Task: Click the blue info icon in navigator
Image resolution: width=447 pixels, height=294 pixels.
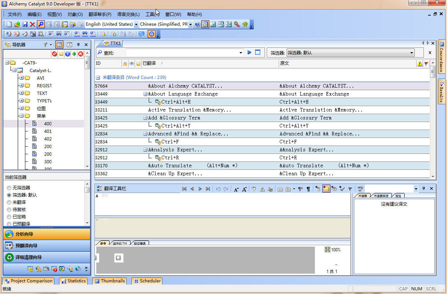Action: pos(67,54)
